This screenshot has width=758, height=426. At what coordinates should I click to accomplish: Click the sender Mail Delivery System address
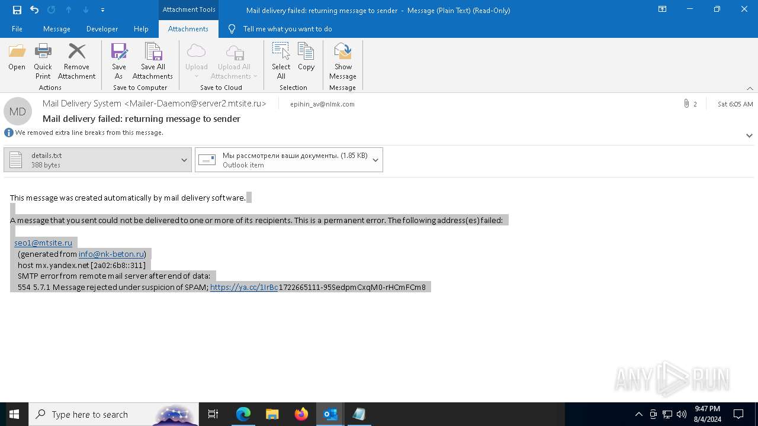point(155,104)
